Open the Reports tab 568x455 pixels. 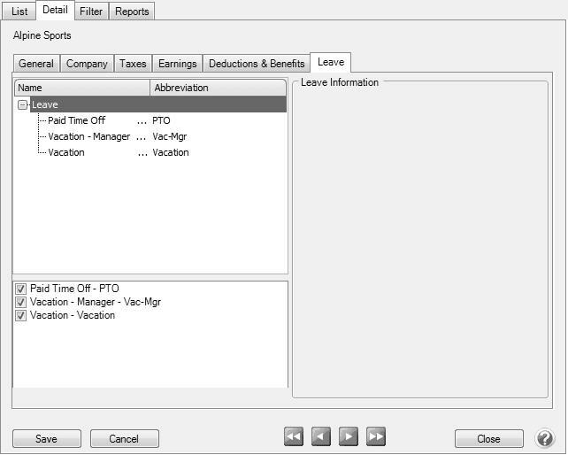(132, 12)
